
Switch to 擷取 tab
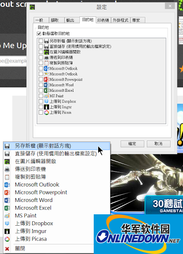57,20
